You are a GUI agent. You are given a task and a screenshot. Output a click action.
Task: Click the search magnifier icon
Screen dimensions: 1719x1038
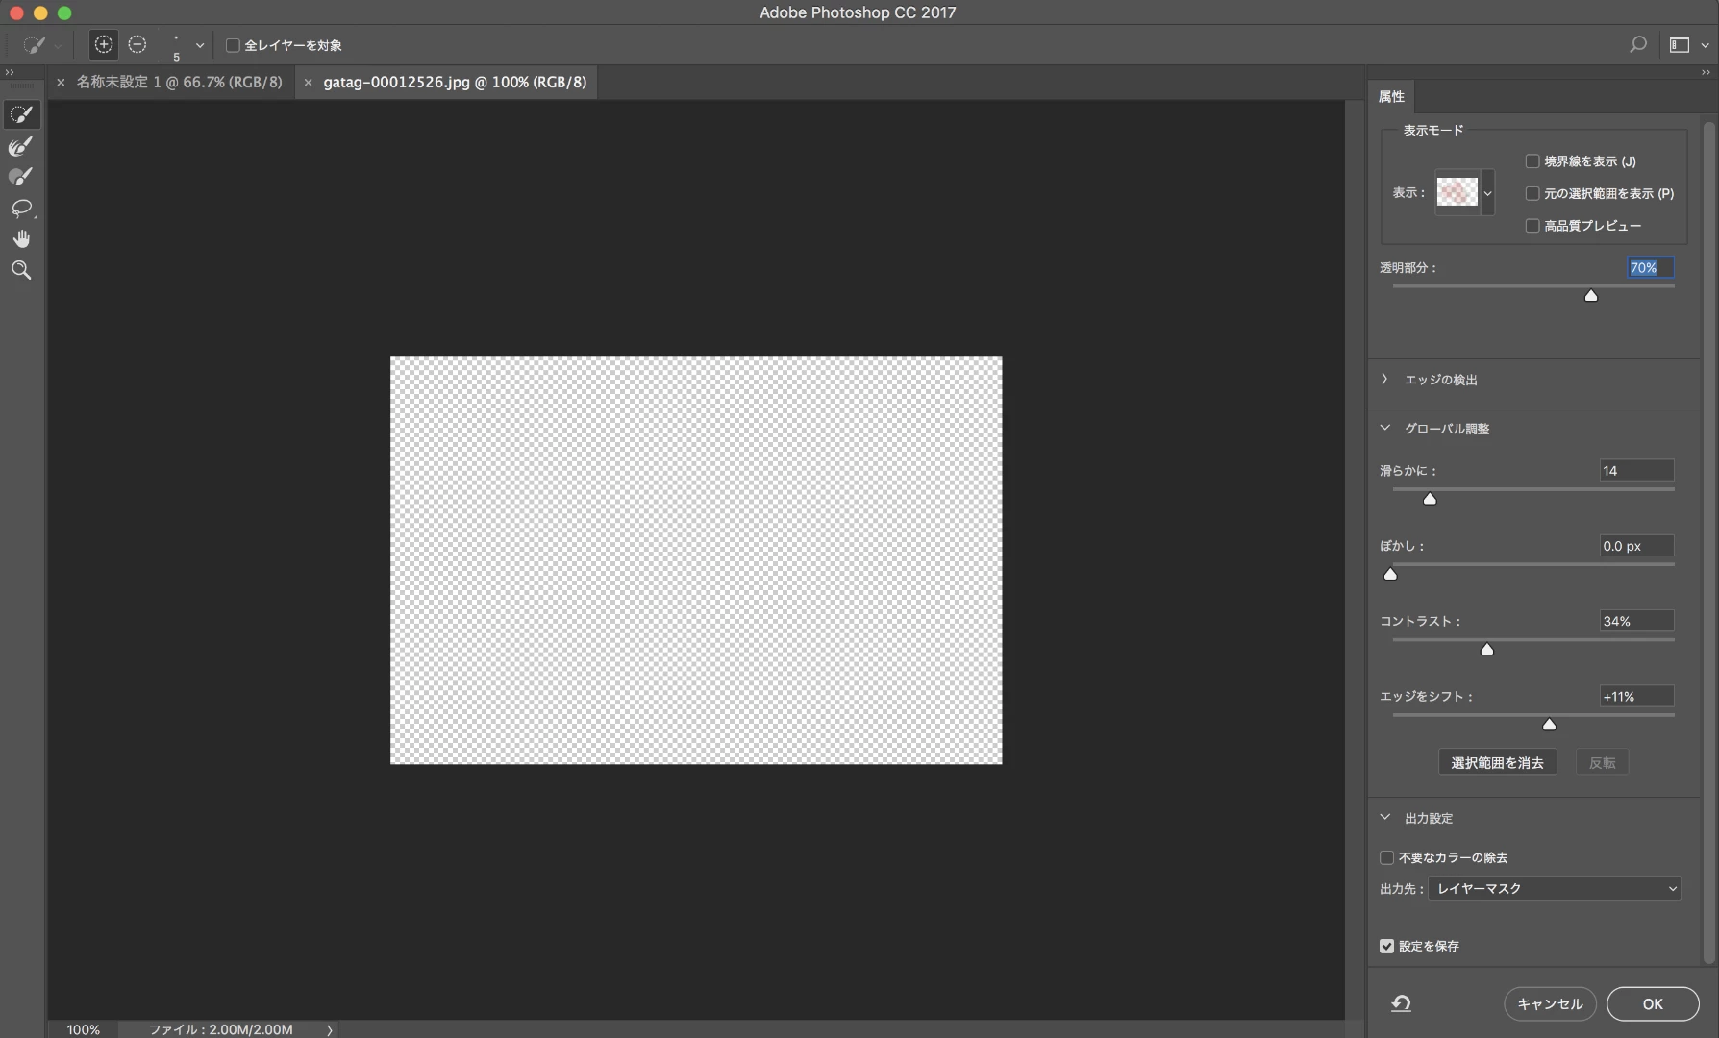[x=1638, y=44]
